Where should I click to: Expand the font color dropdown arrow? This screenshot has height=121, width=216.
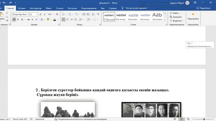click(58, 19)
